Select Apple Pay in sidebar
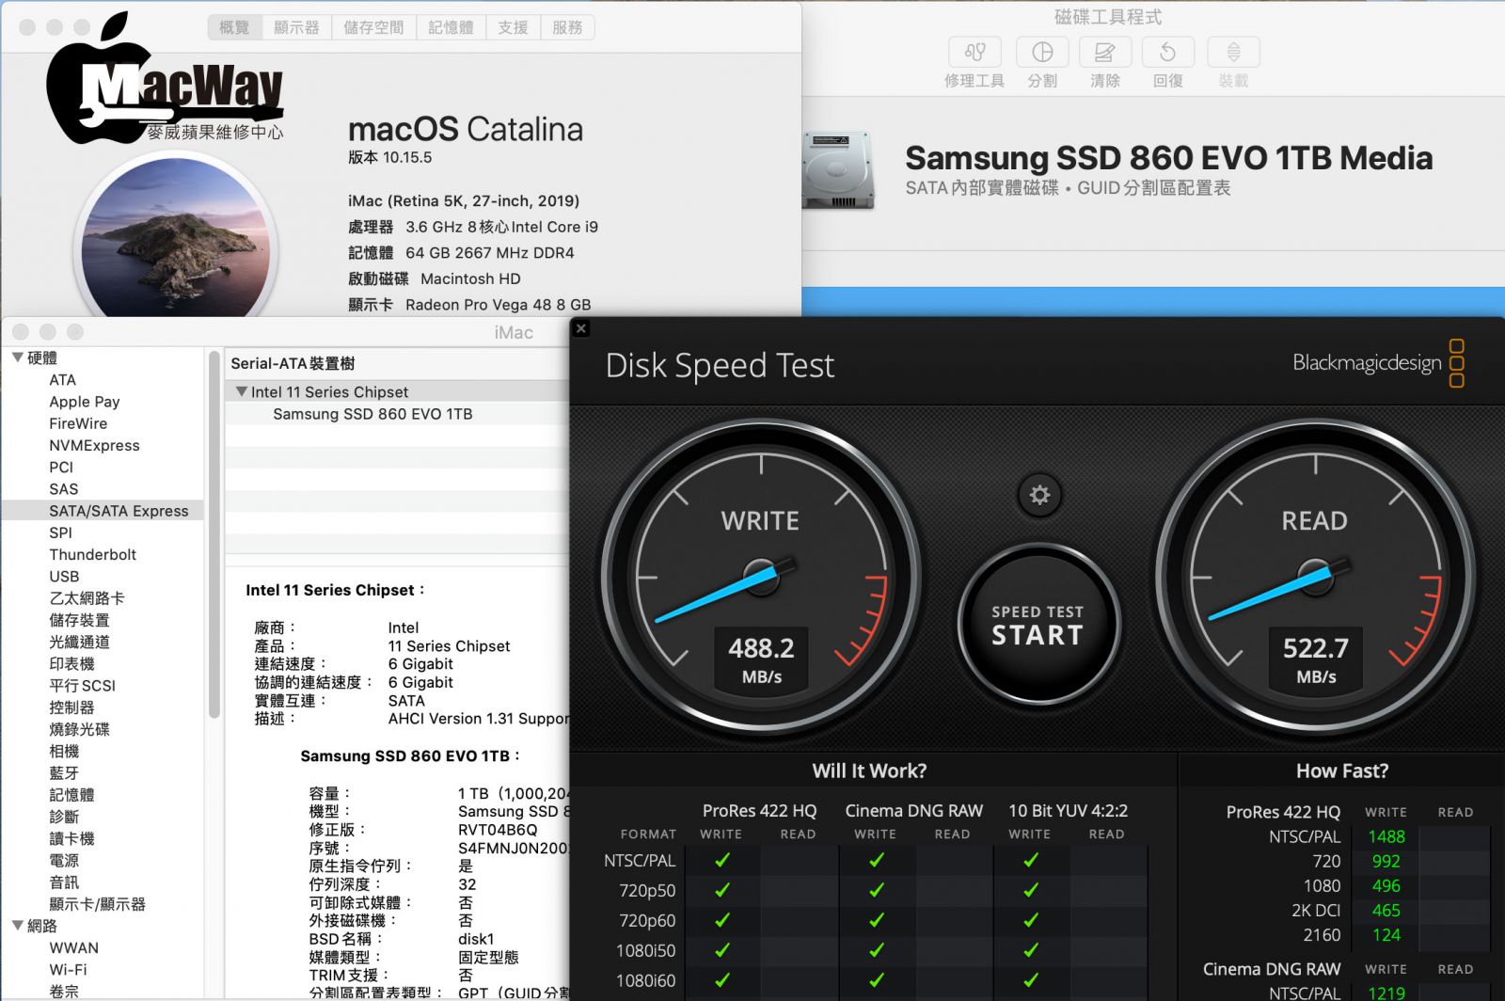Viewport: 1505px width, 1001px height. click(x=85, y=402)
